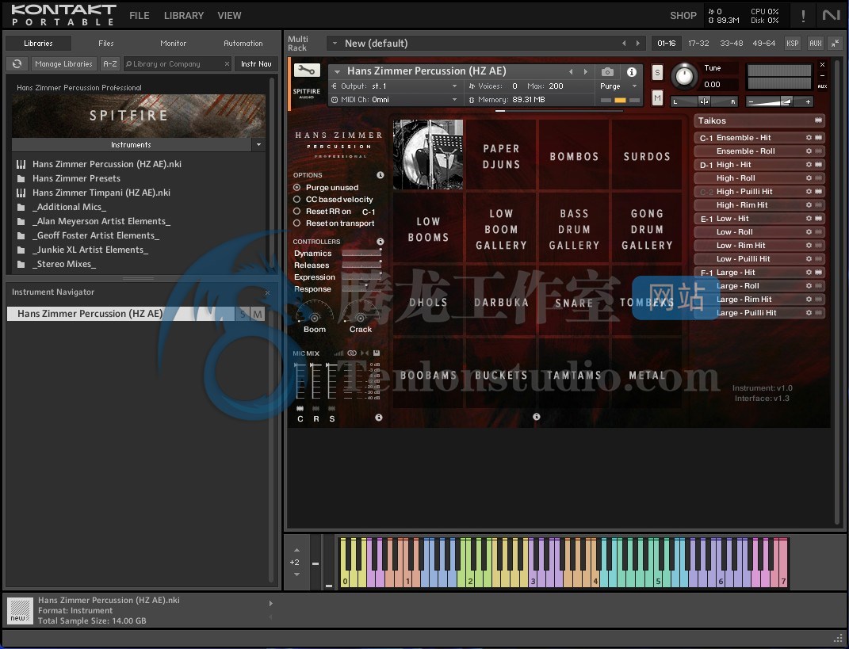
Task: Click the Taikos drum photo thumbnail
Action: (428, 155)
